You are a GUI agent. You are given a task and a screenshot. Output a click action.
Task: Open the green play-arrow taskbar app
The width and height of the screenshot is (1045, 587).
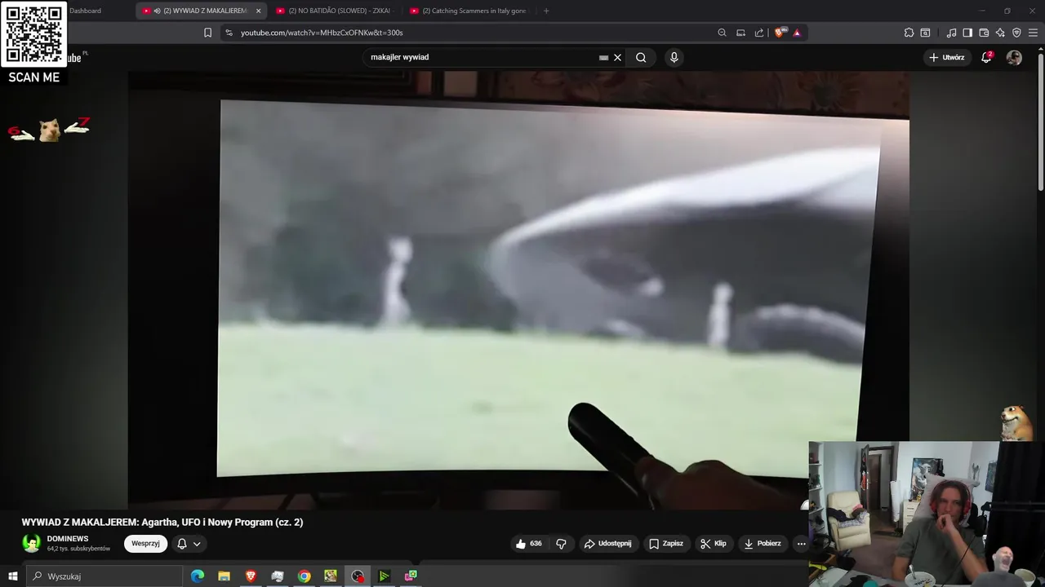coord(384,576)
